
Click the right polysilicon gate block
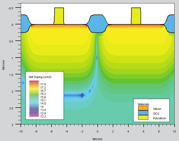136,16
